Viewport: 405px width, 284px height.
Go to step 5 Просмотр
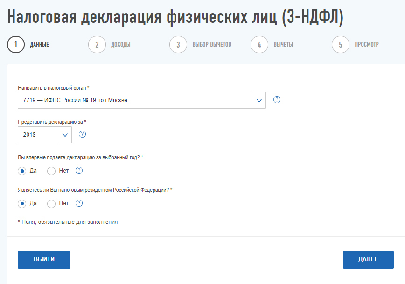[356, 44]
